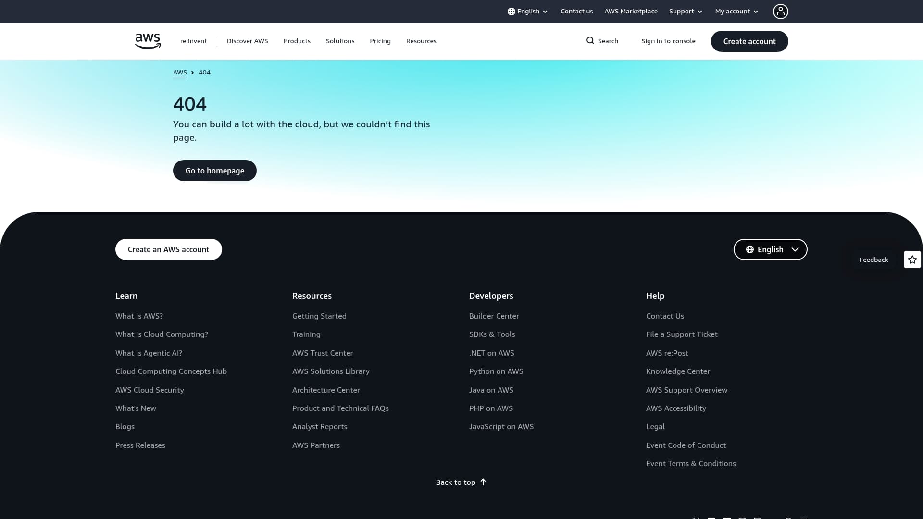Click Java on AWS

(491, 390)
